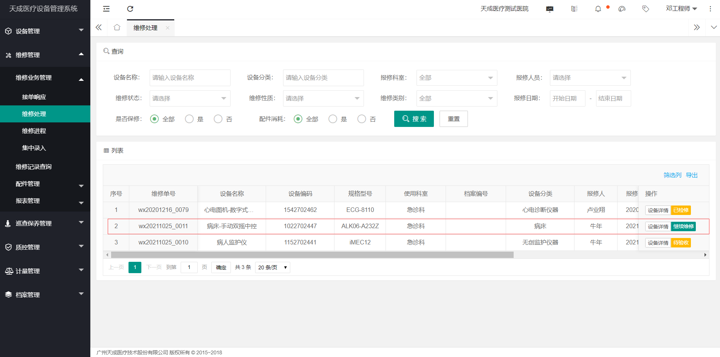
Task: Close the 维修处理 tab
Action: coord(167,28)
